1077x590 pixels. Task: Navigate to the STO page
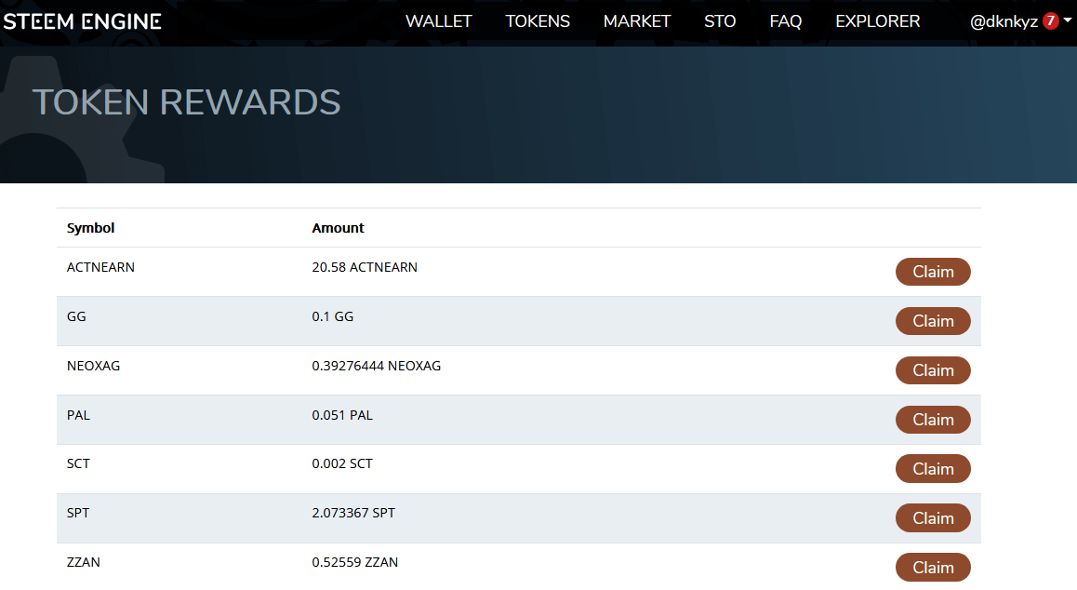coord(720,21)
